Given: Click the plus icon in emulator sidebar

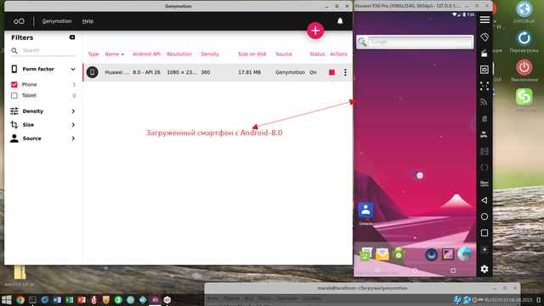Looking at the screenshot, I should [484, 249].
